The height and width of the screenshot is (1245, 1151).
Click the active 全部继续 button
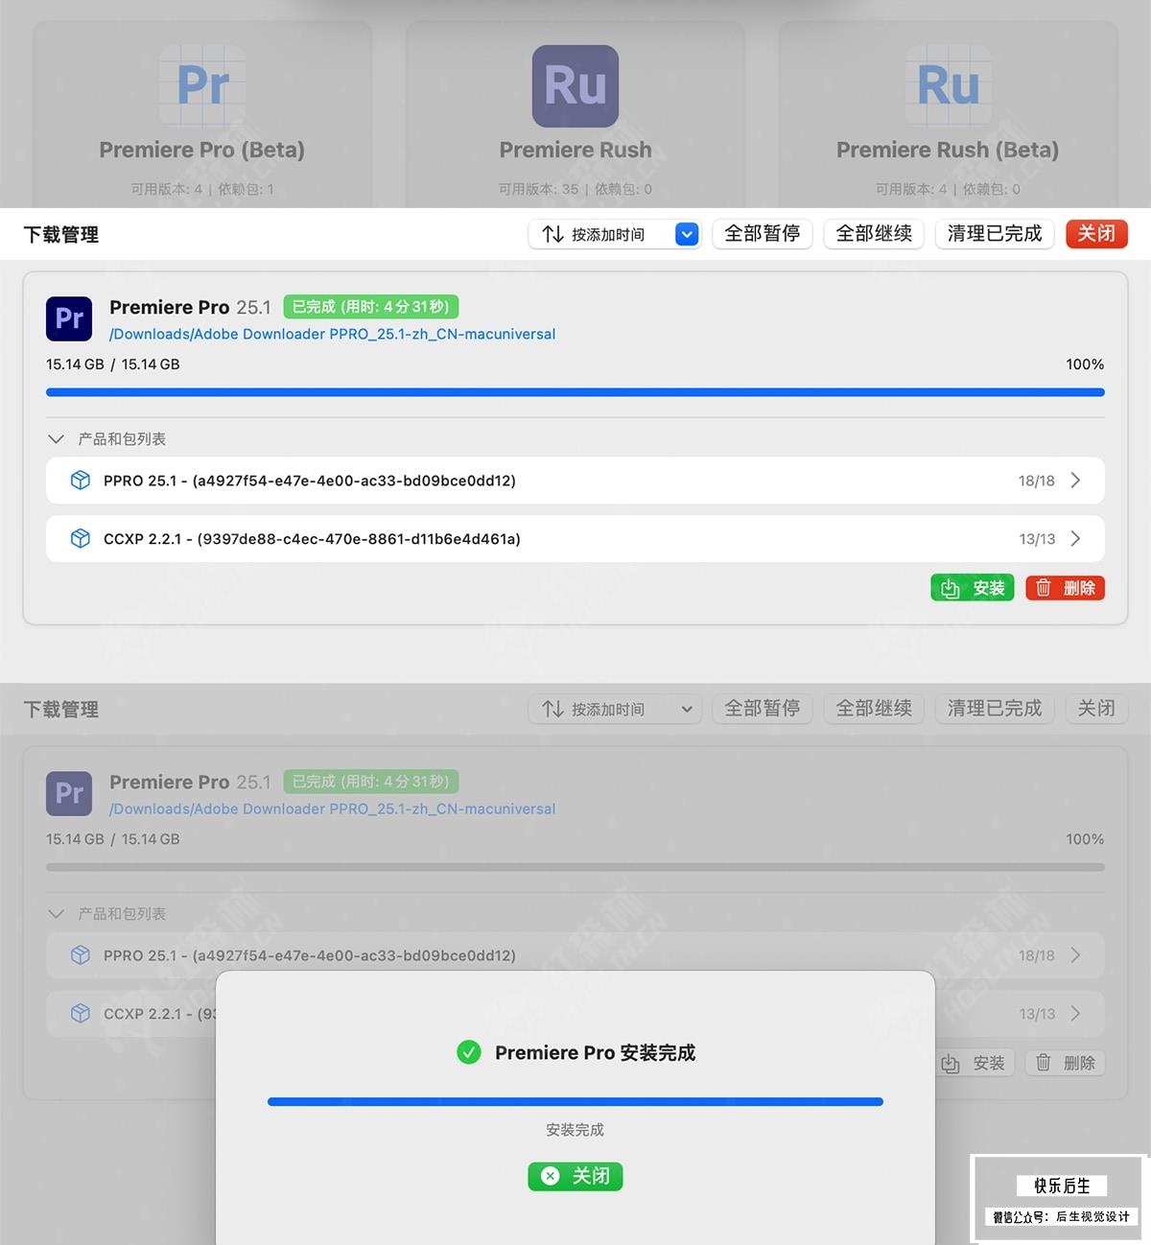pyautogui.click(x=874, y=234)
